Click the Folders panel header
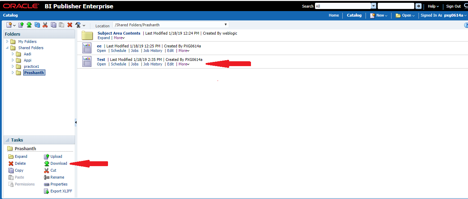 coord(39,34)
